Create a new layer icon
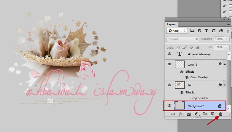Viewport: 232px width, 132px height. [213, 114]
